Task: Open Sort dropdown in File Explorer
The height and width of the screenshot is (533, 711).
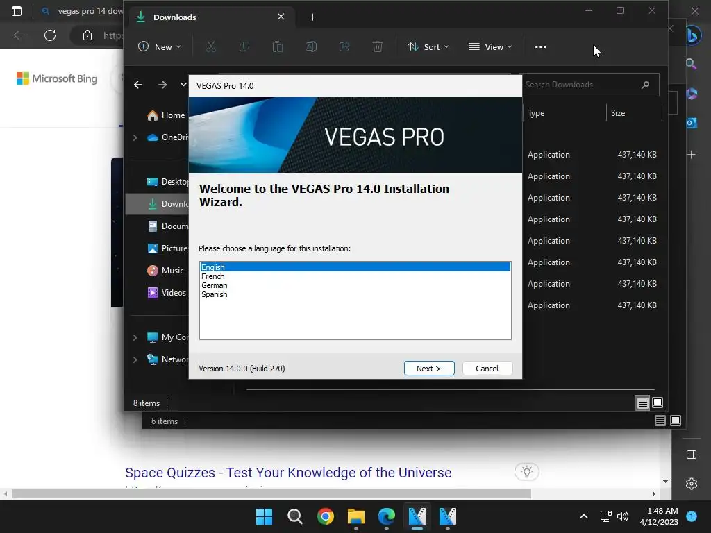Action: click(428, 46)
